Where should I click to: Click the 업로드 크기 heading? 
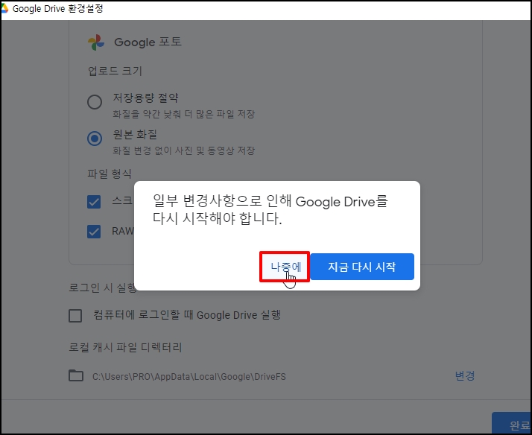click(x=115, y=71)
